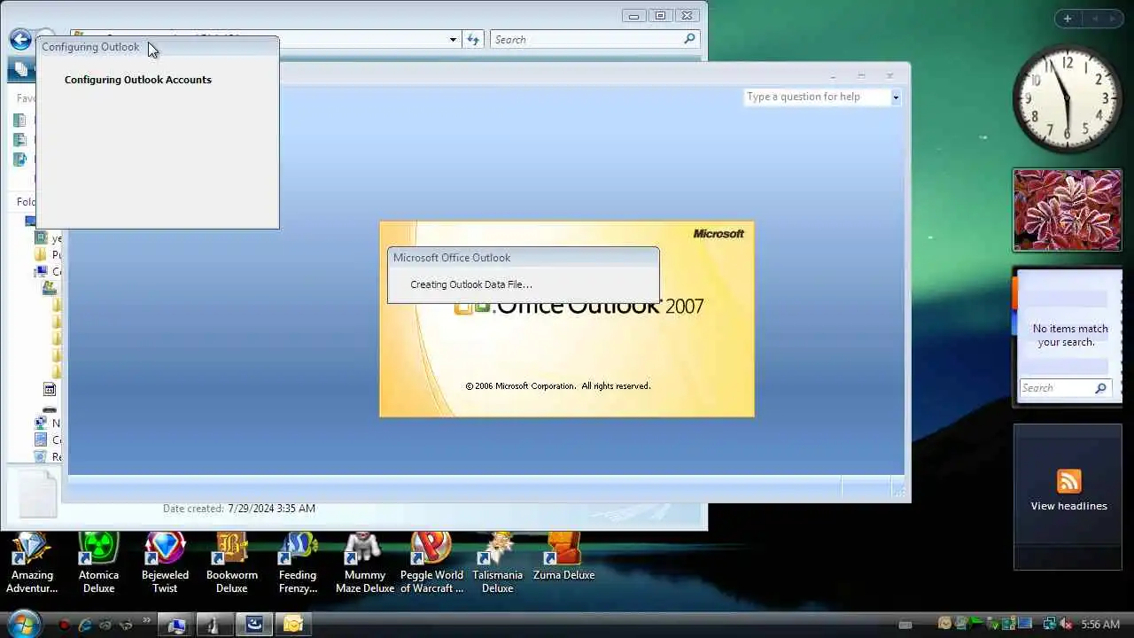
Task: Click the leaves slideshow gadget picture
Action: pos(1068,210)
